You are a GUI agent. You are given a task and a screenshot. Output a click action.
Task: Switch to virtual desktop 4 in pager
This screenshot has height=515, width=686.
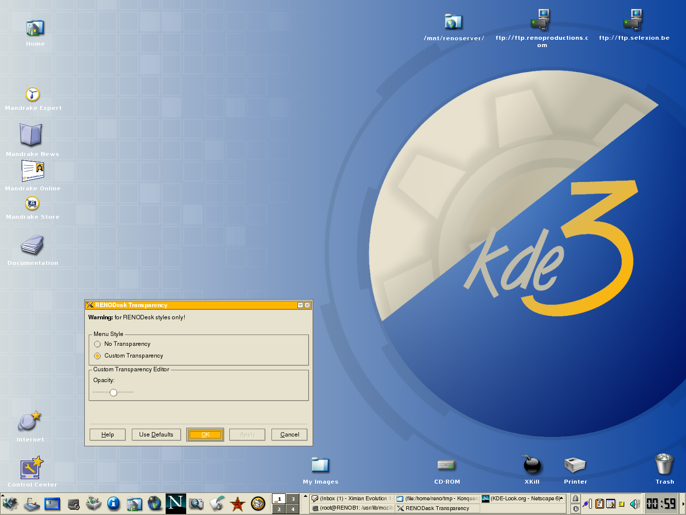[293, 509]
